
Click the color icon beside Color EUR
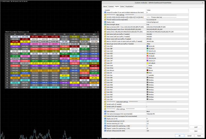click(x=105, y=46)
